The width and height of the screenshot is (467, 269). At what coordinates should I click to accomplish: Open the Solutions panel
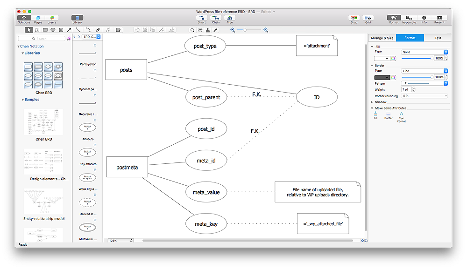pos(24,18)
